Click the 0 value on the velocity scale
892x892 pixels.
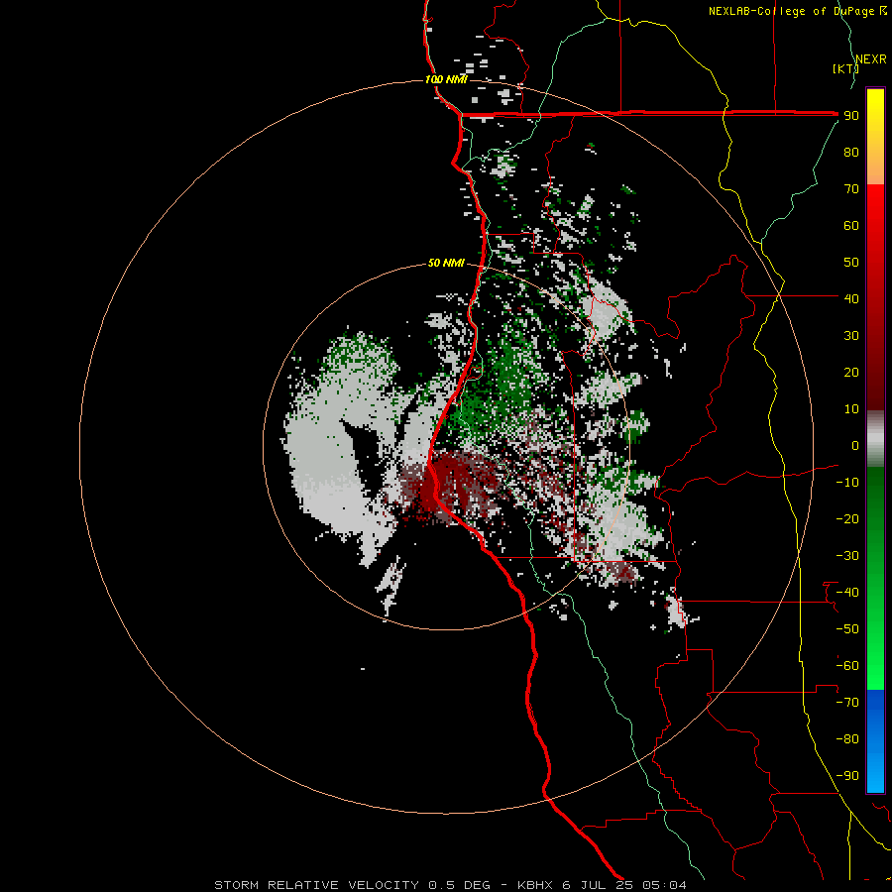[855, 445]
